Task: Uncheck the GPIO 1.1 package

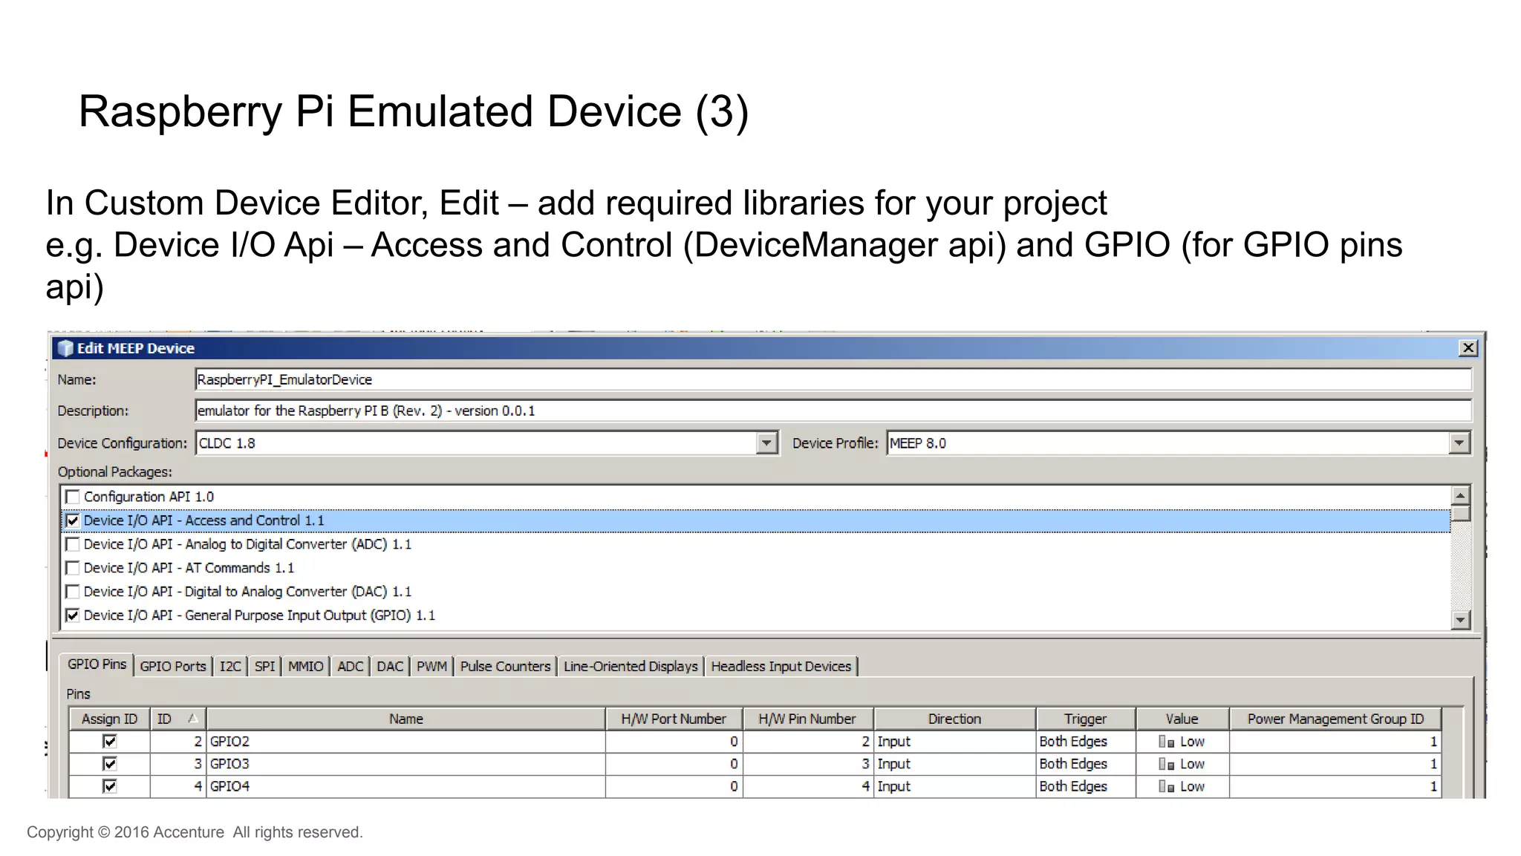Action: click(73, 615)
